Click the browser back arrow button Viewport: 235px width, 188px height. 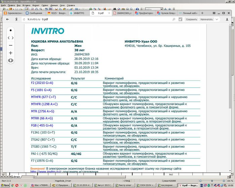coord(7,19)
